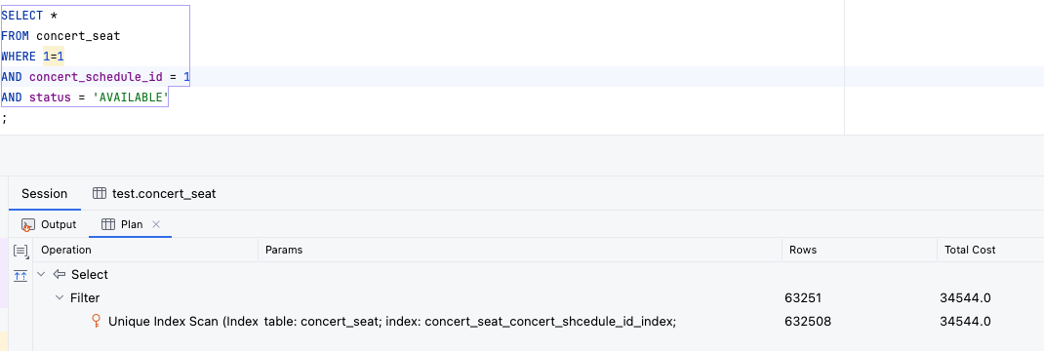
Task: Click on the concert_seat table name in query
Action: [x=78, y=36]
